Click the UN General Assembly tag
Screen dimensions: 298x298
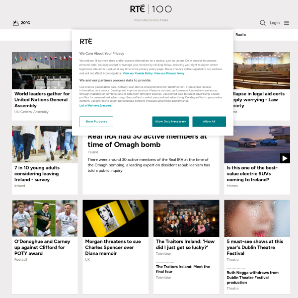(x=31, y=112)
